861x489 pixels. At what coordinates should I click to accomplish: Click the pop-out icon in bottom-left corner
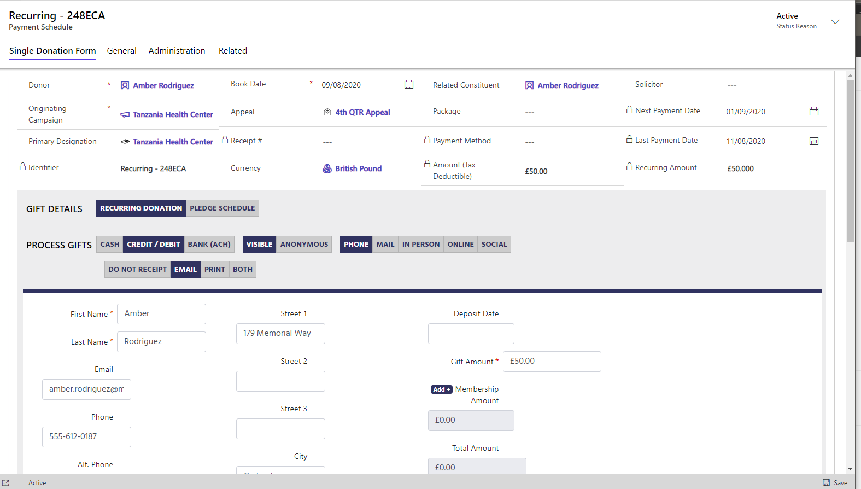(x=6, y=482)
